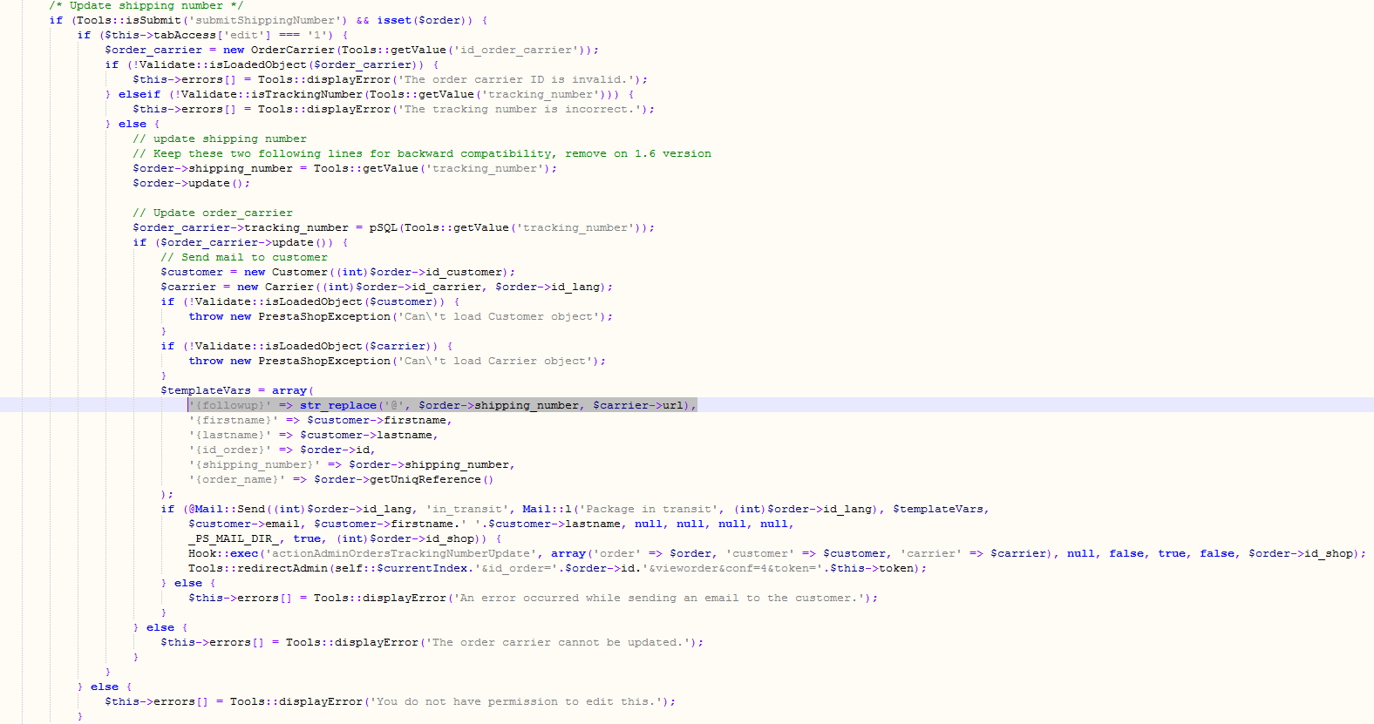Click 'Can\'t load Customer object' exception line

tap(400, 316)
